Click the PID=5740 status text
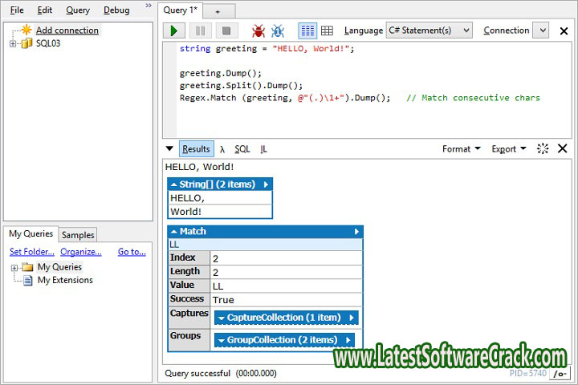 (528, 373)
